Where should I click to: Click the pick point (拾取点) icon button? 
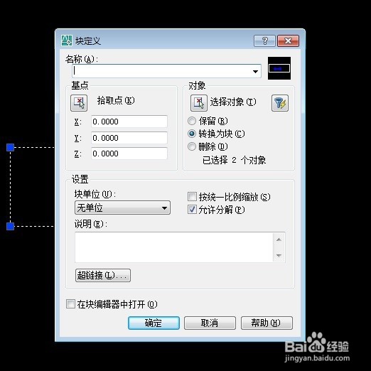[79, 103]
